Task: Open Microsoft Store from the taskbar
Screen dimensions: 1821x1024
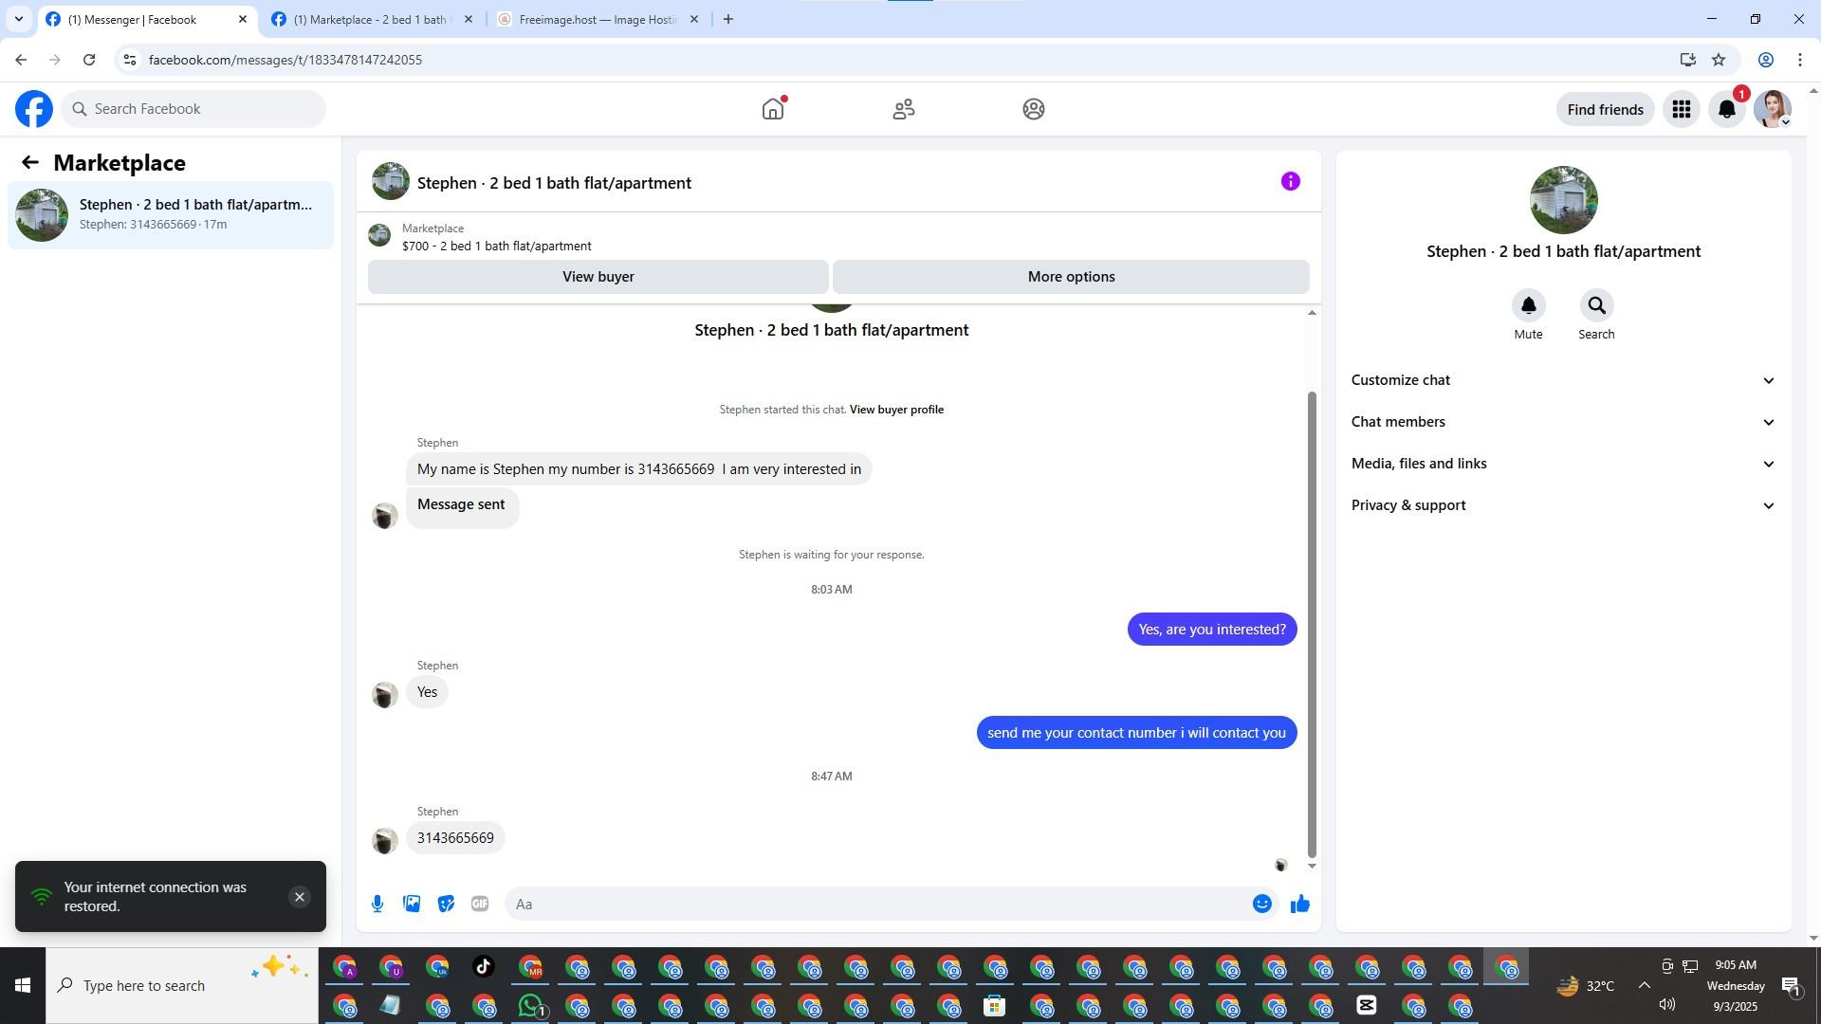Action: coord(994,1006)
